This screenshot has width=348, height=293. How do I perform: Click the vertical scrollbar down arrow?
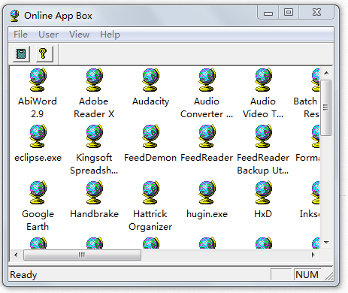(x=326, y=242)
